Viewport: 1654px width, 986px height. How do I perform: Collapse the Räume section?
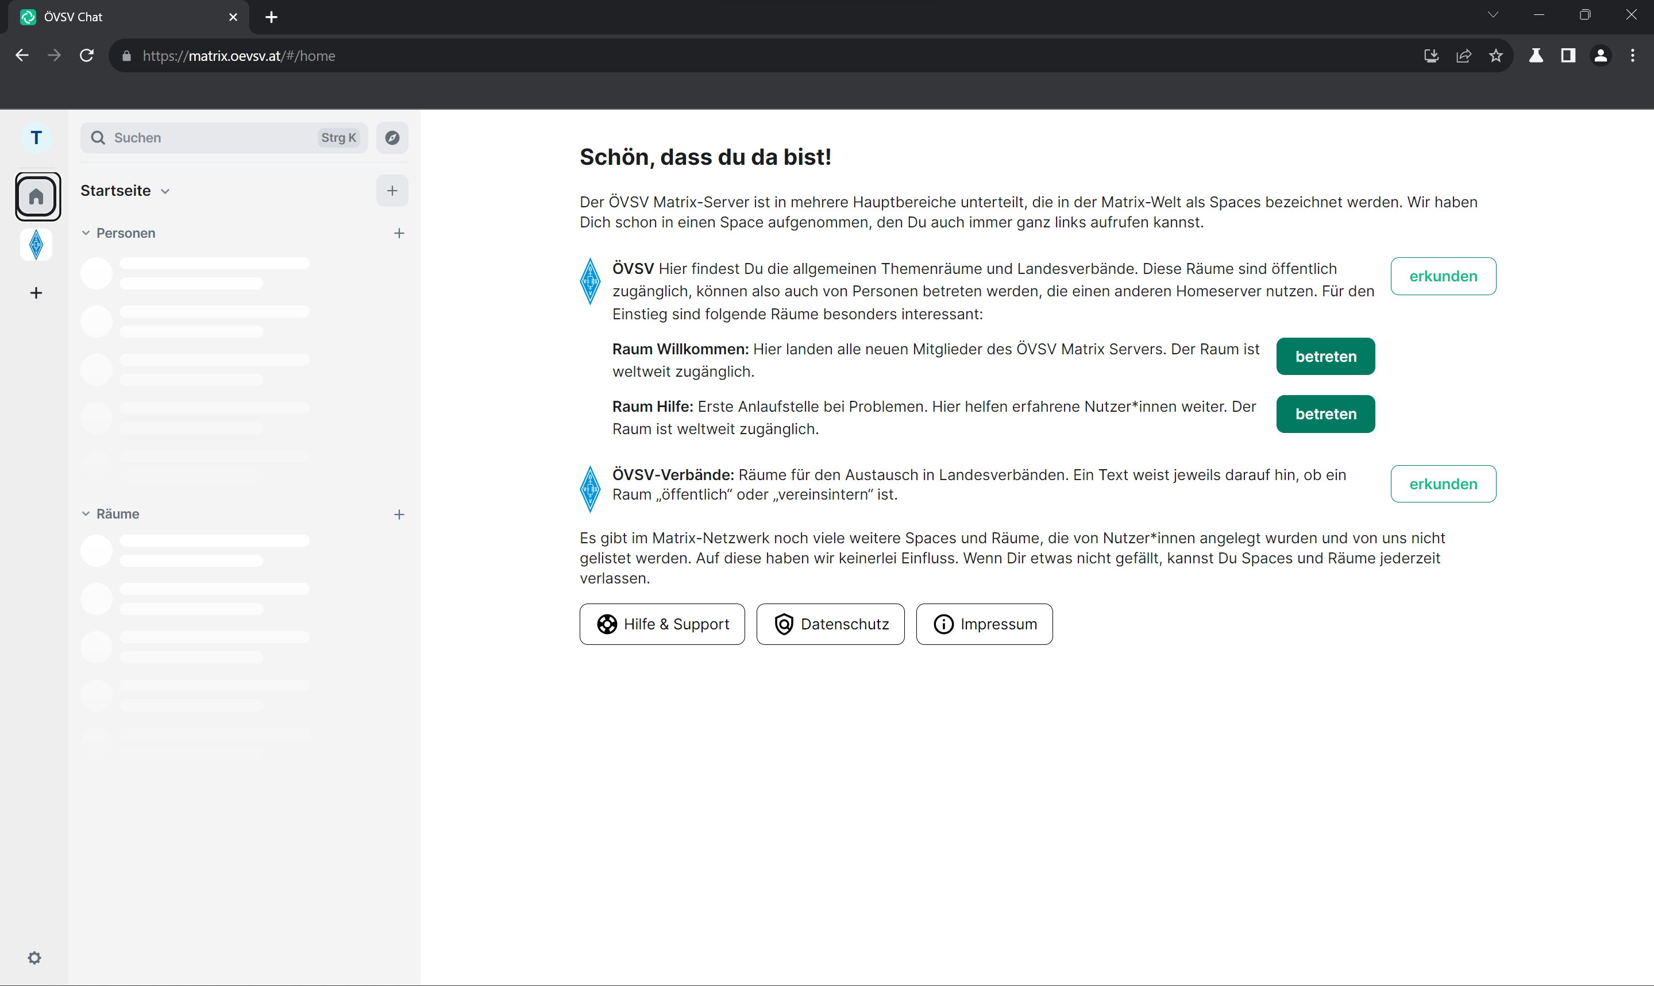point(86,515)
